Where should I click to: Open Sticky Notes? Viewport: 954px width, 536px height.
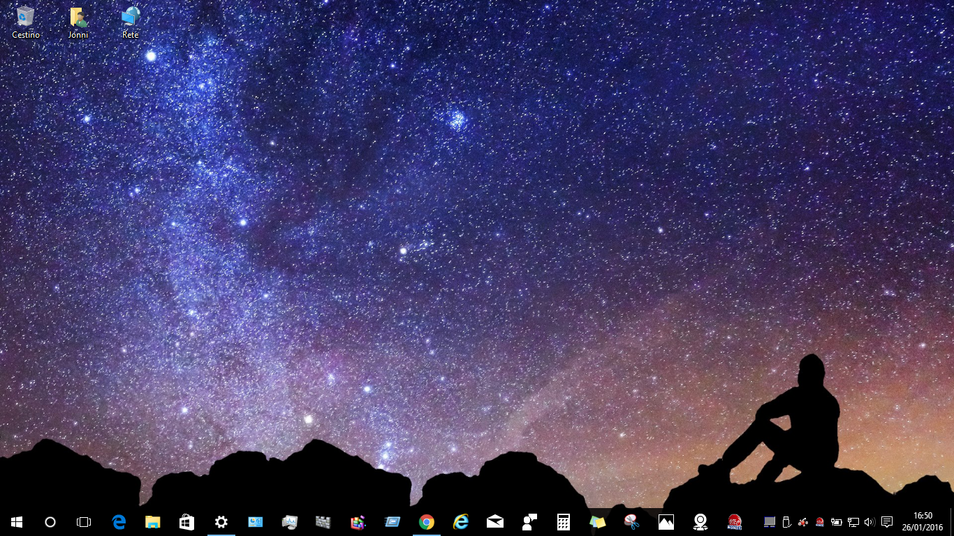[x=599, y=522]
